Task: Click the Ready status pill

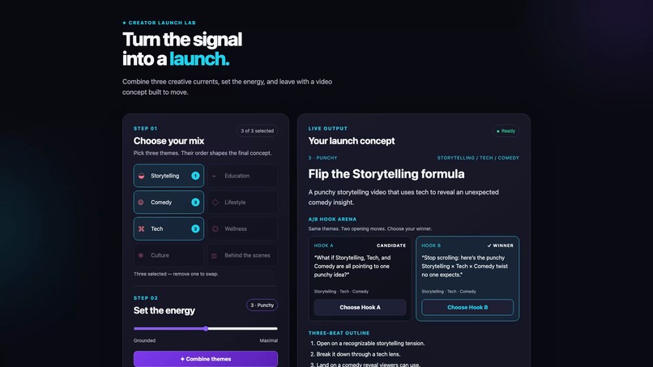Action: 506,130
